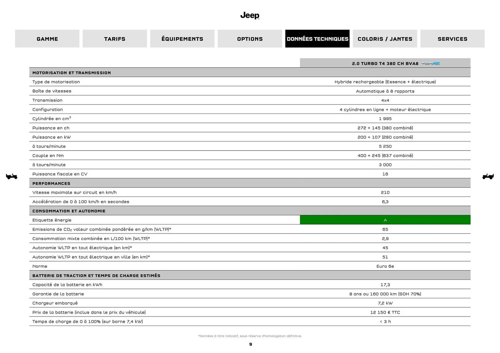Image resolution: width=500 pixels, height=353 pixels.
Task: Click the Motorisation et Transmission section header
Action: click(x=72, y=73)
